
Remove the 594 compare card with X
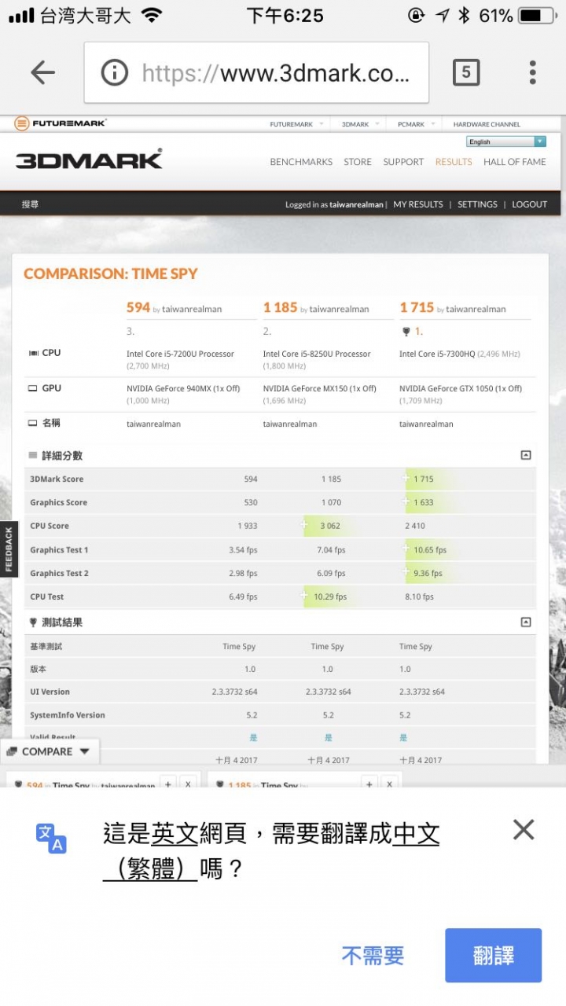188,784
